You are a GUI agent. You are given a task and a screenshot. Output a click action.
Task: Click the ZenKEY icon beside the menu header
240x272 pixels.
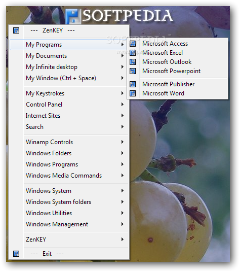pyautogui.click(x=16, y=30)
